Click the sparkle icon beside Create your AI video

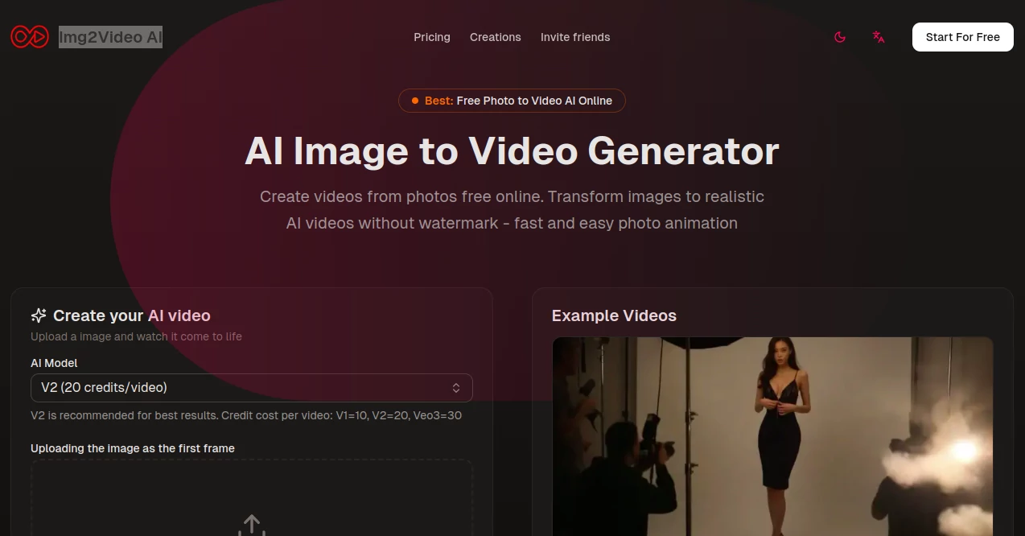(39, 315)
